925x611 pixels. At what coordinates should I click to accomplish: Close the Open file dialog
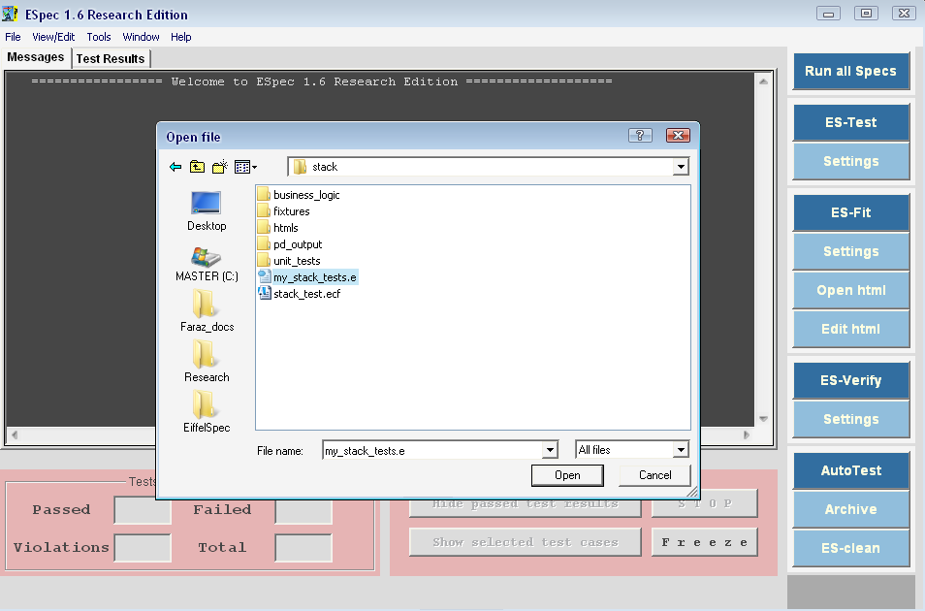[x=678, y=136]
